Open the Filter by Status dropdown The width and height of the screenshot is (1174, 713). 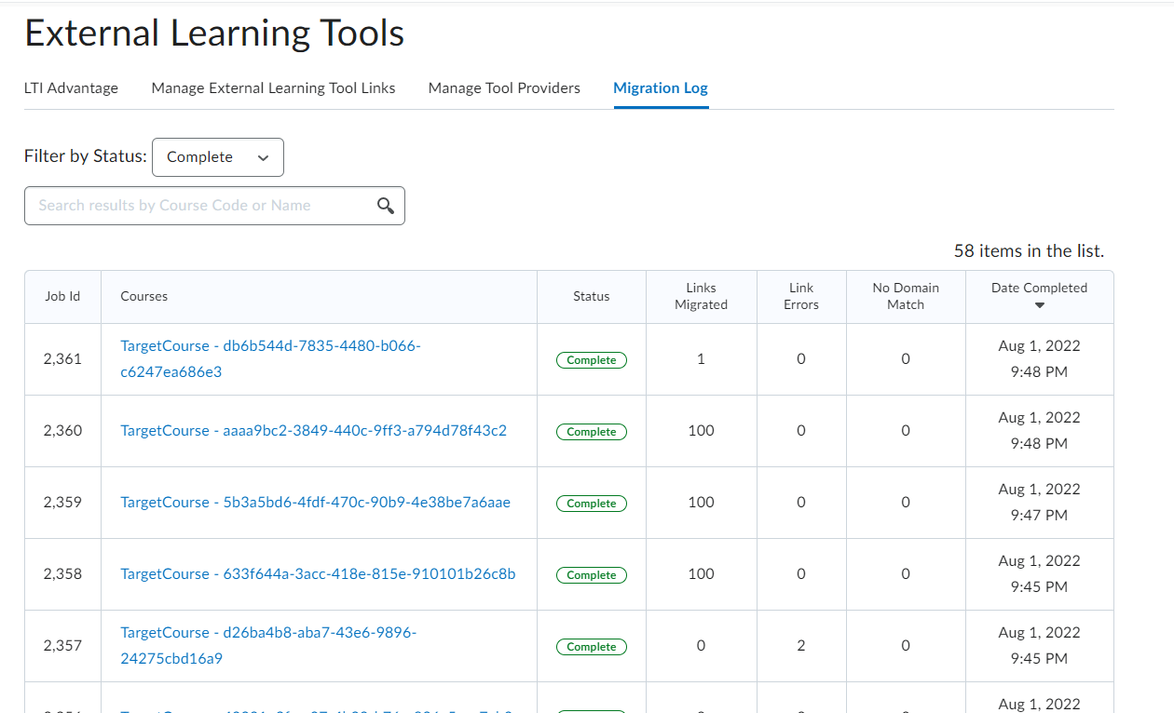pos(218,157)
